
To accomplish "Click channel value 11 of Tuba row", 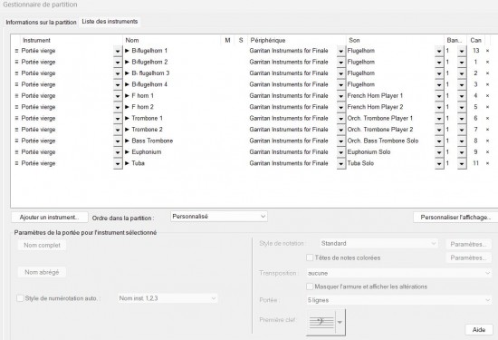I will click(475, 163).
